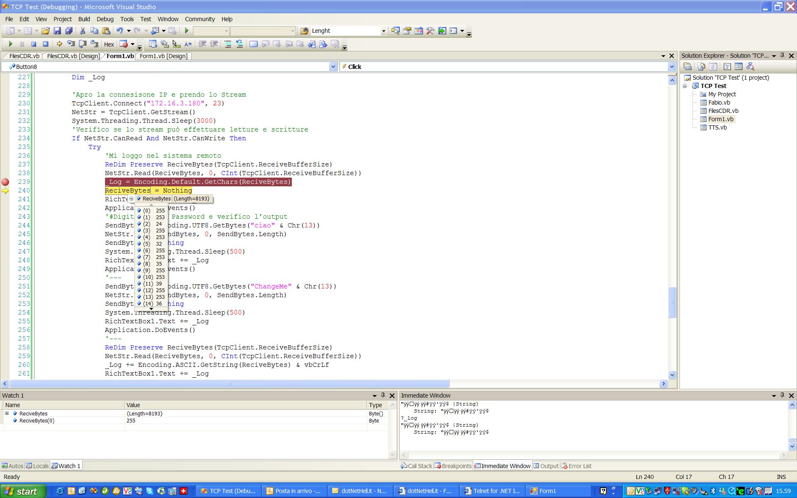Image resolution: width=797 pixels, height=498 pixels.
Task: Open Error List tab
Action: click(x=576, y=466)
